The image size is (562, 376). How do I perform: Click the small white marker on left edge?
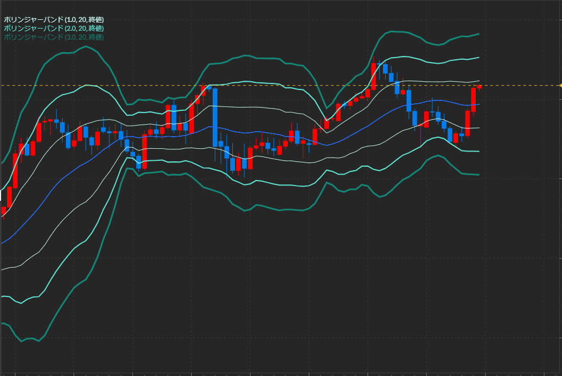[1, 195]
